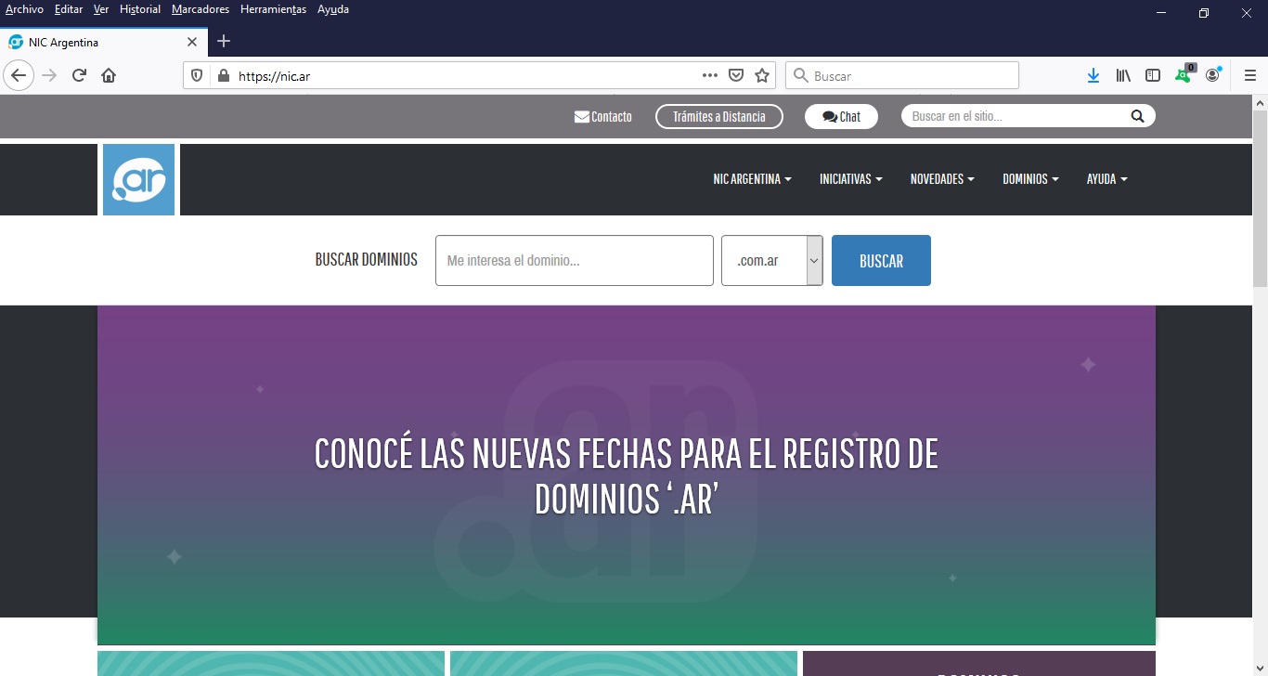Close the NIC Argentina tab
1268x676 pixels.
click(x=192, y=42)
